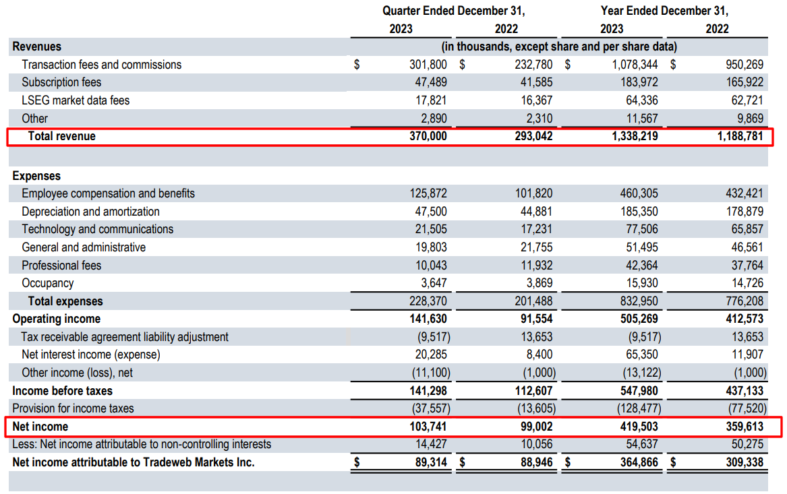Image resolution: width=787 pixels, height=494 pixels.
Task: Select the LSEG market data fees label
Action: point(74,100)
